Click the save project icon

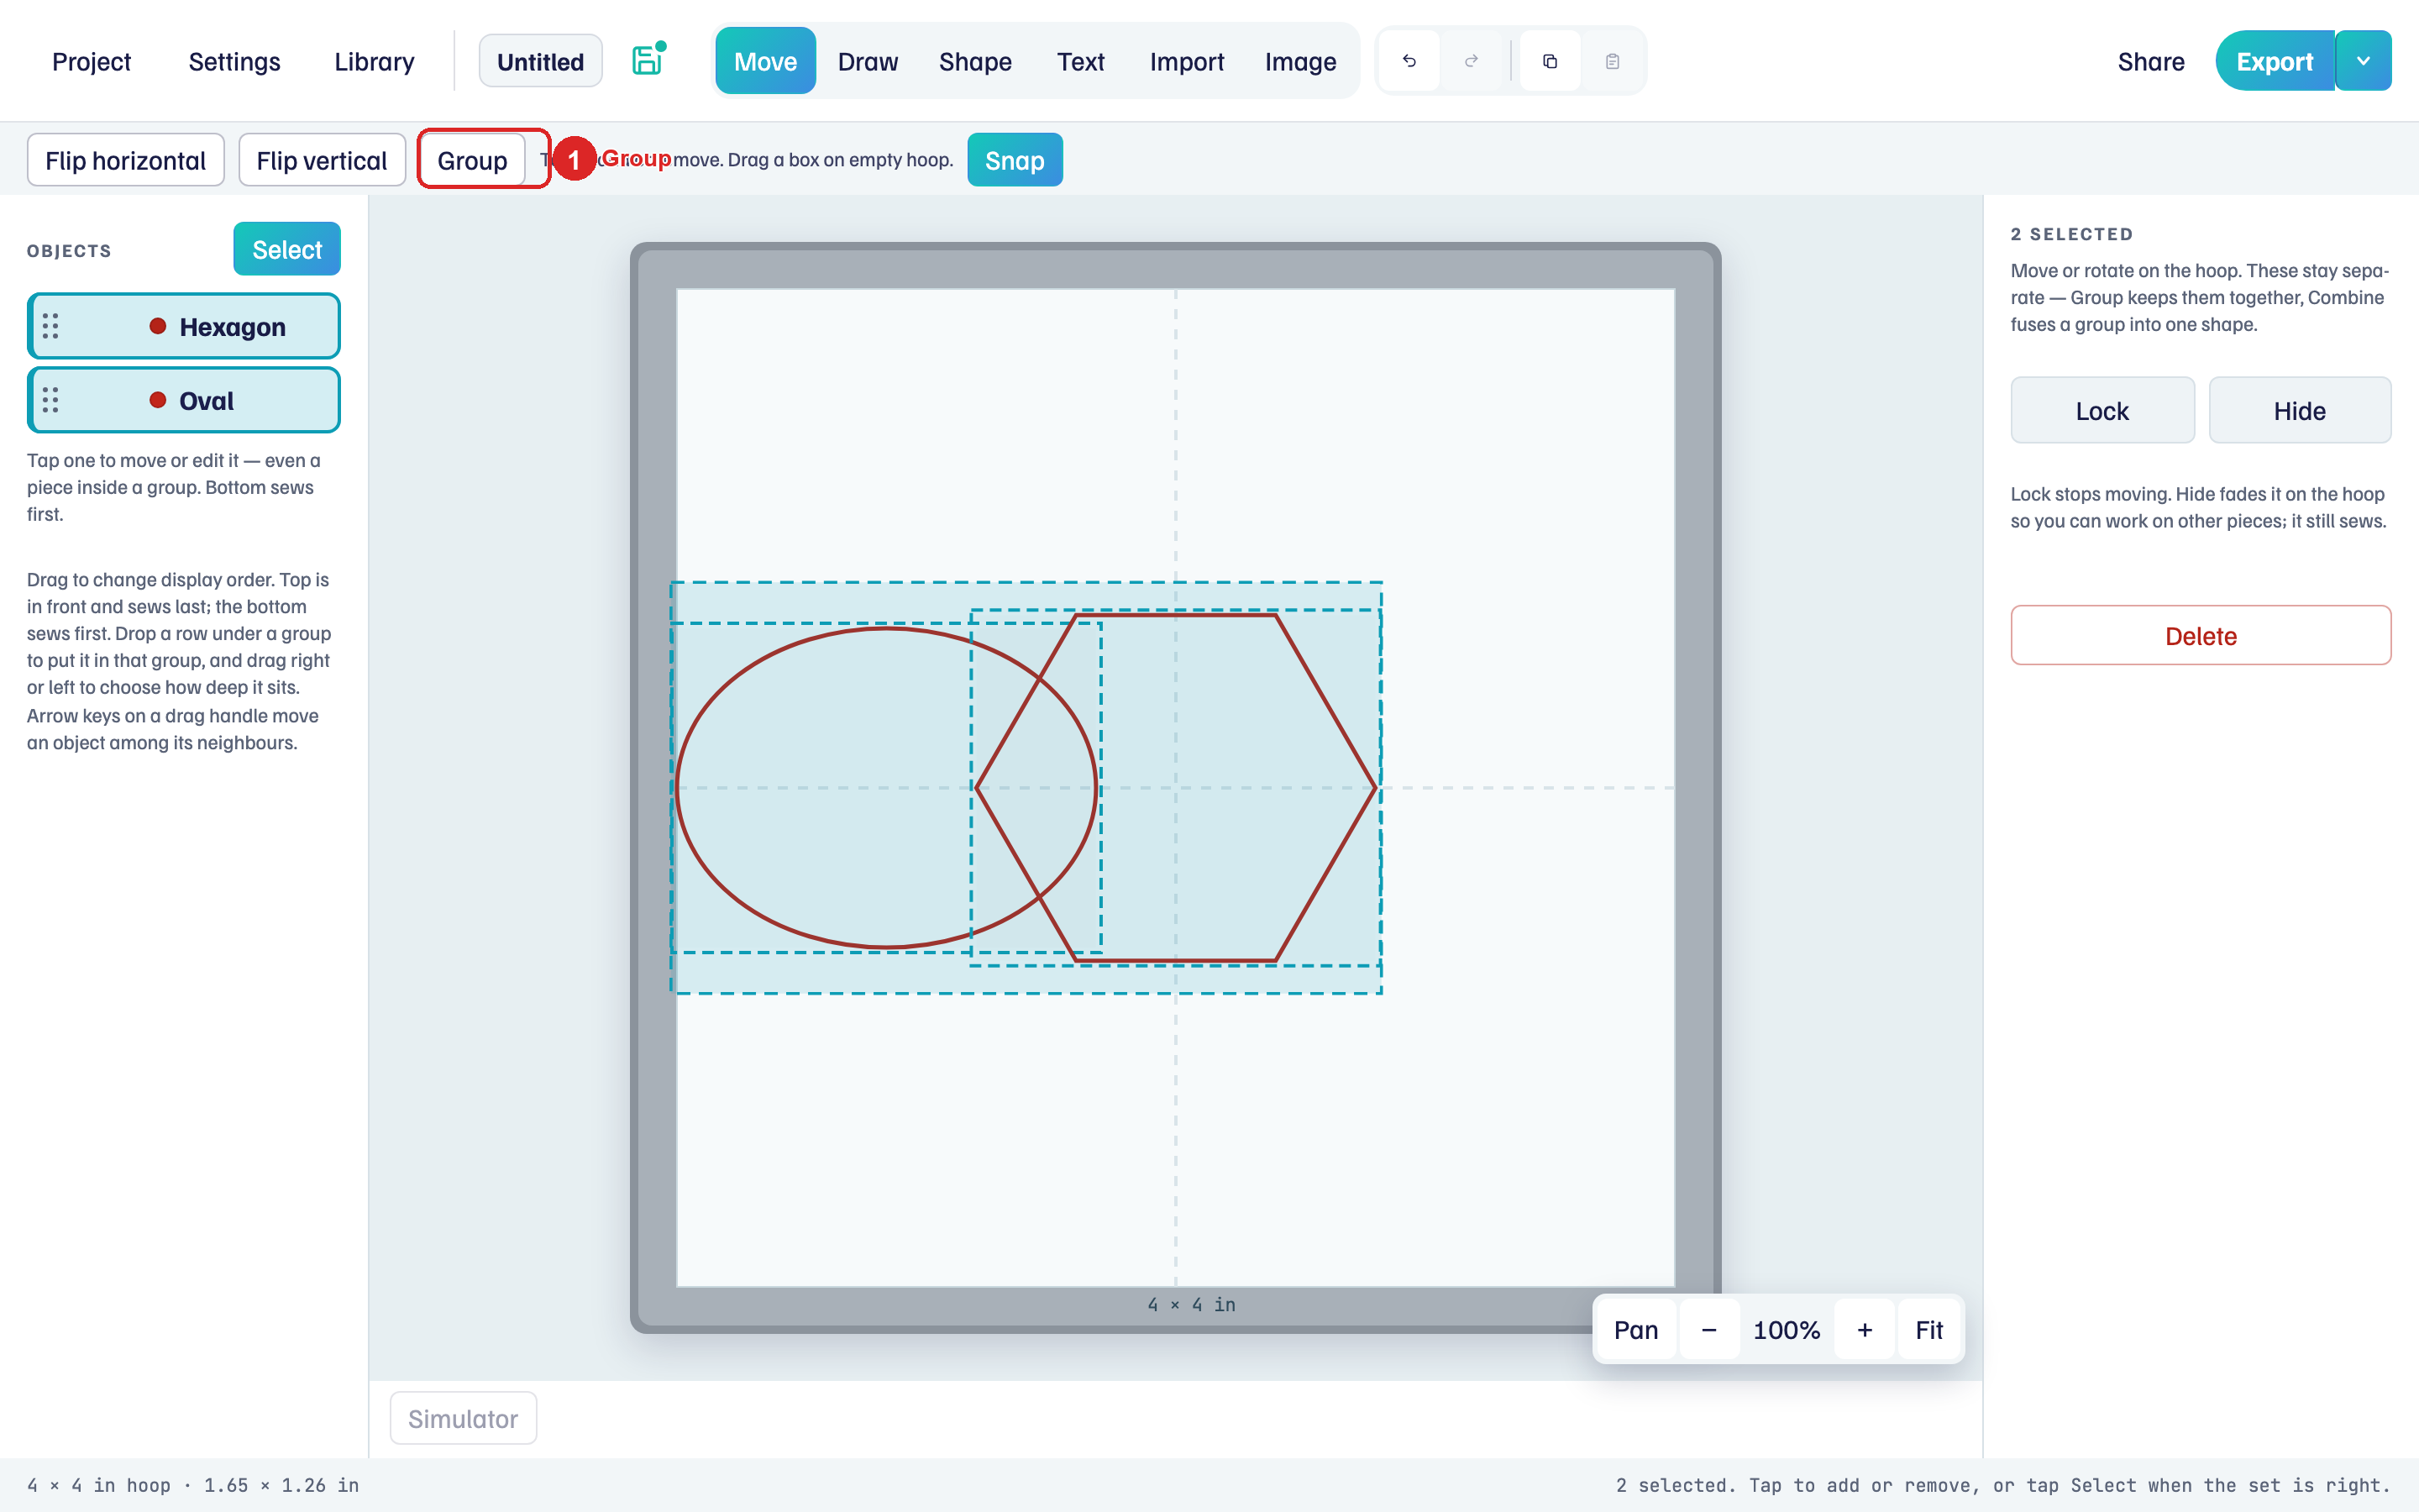pos(648,61)
